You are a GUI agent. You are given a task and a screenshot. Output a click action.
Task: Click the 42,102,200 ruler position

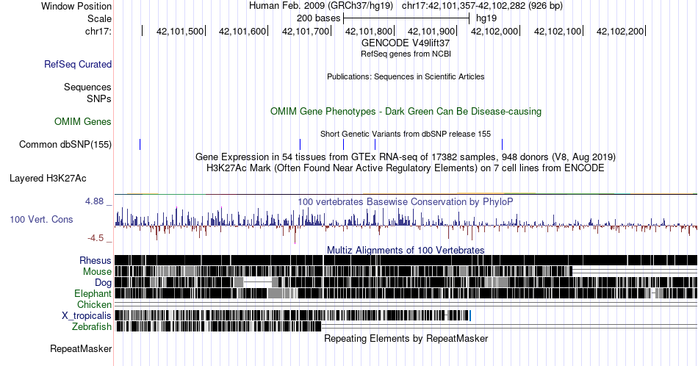click(620, 31)
